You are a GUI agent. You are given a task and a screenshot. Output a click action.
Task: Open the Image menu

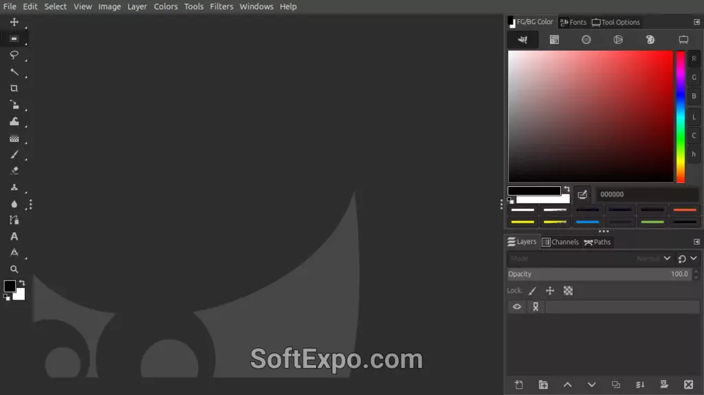[x=109, y=6]
